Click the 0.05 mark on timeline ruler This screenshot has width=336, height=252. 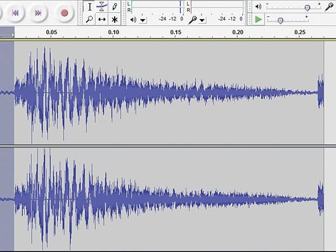click(51, 32)
